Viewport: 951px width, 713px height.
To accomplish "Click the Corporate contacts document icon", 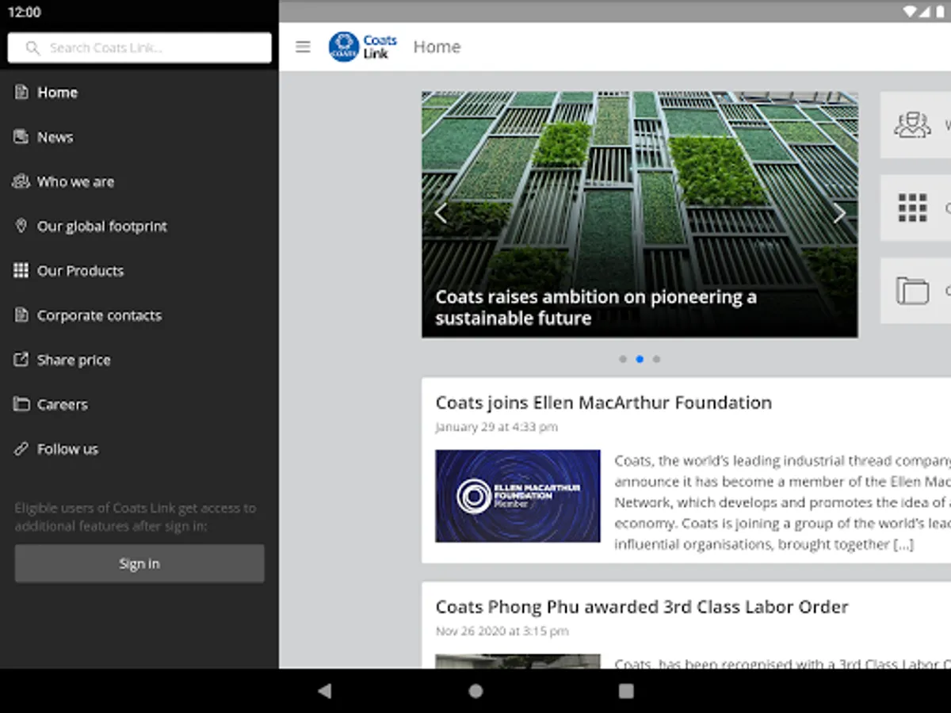I will click(x=21, y=315).
